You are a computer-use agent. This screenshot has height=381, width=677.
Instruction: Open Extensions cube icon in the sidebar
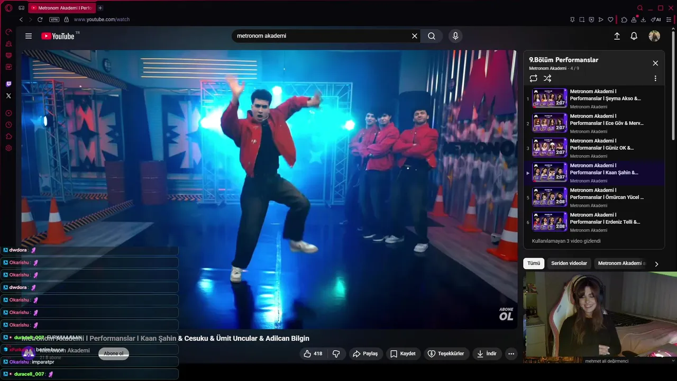click(8, 137)
